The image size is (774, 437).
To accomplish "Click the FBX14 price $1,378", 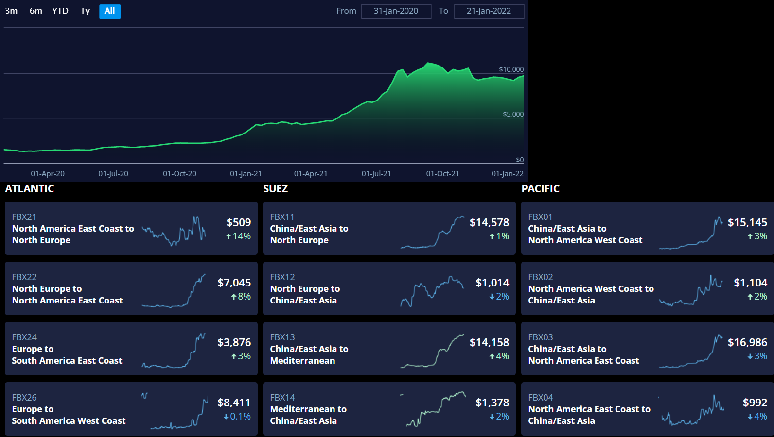I will click(x=492, y=403).
